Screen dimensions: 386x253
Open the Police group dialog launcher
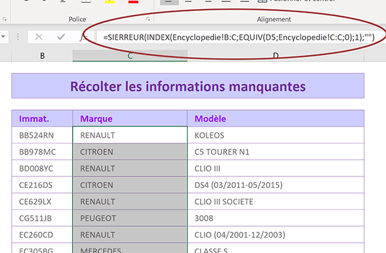pos(148,19)
